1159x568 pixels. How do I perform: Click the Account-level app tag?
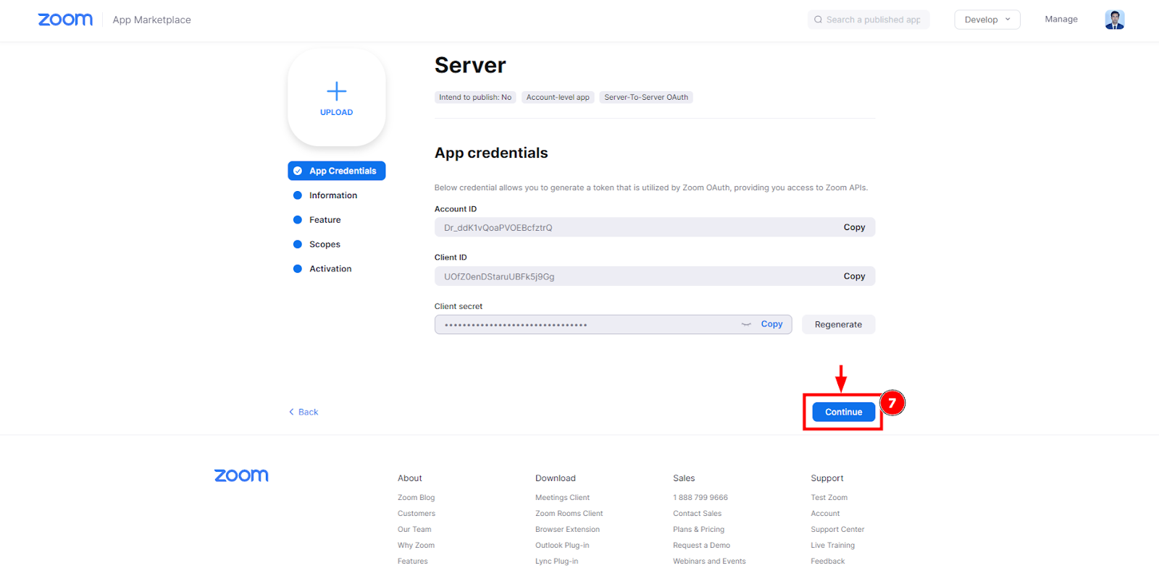click(x=558, y=97)
